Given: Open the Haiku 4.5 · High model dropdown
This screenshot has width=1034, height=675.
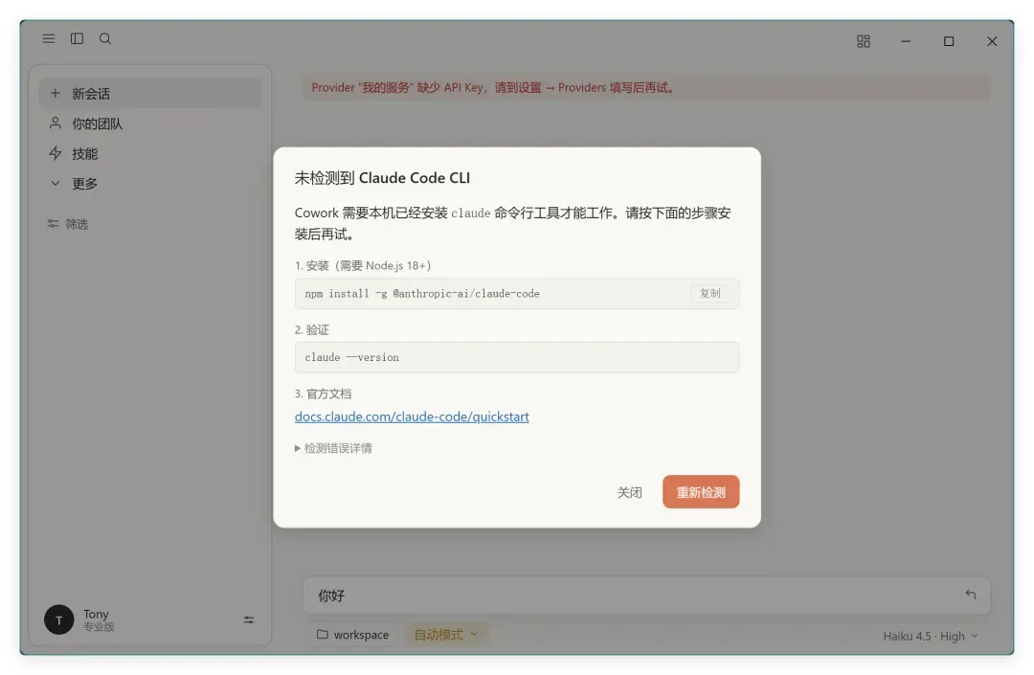Looking at the screenshot, I should coord(931,636).
